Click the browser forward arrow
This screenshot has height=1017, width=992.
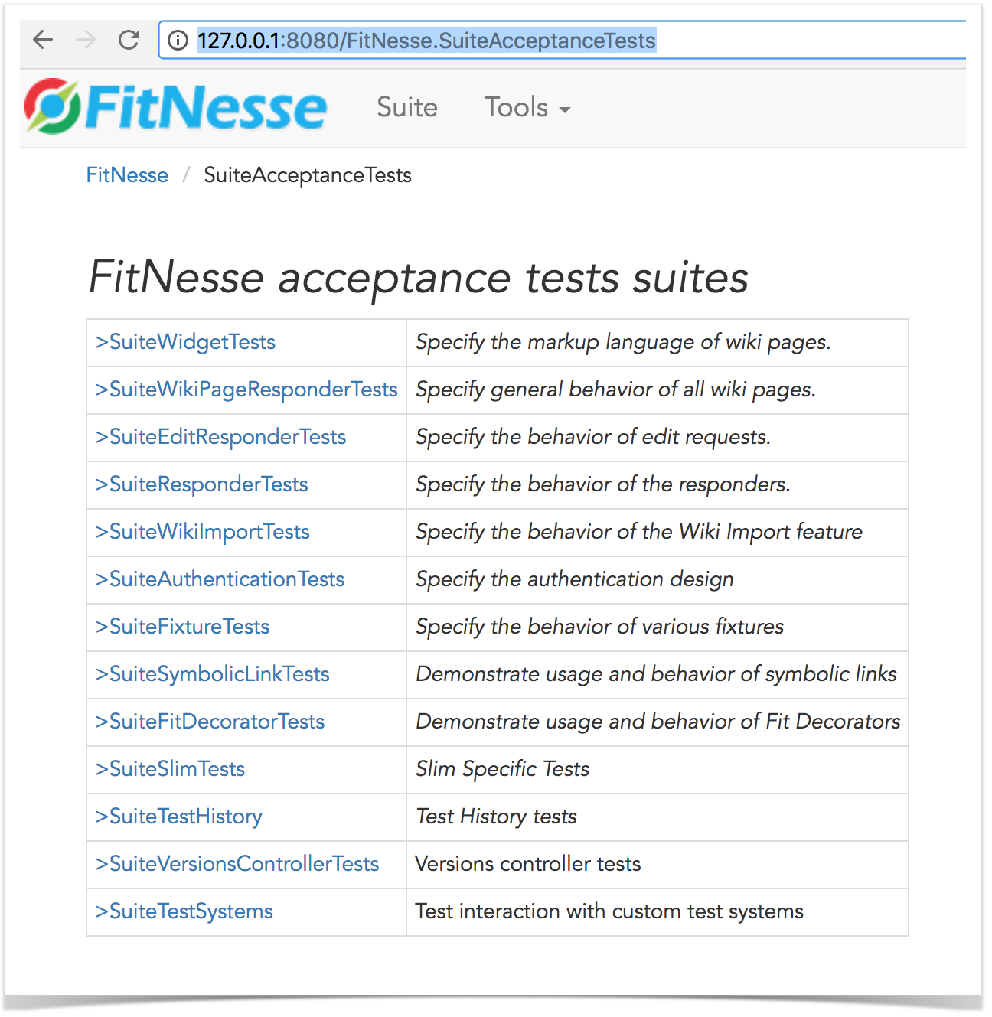pyautogui.click(x=86, y=40)
